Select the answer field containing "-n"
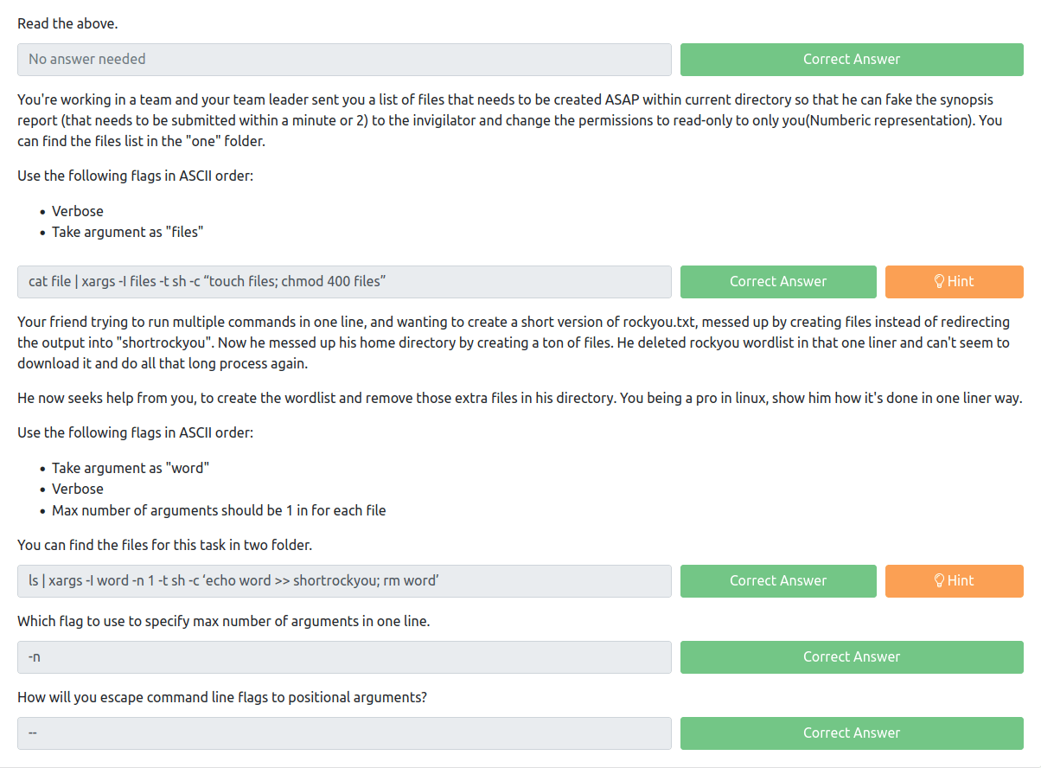1041x768 pixels. [x=344, y=657]
